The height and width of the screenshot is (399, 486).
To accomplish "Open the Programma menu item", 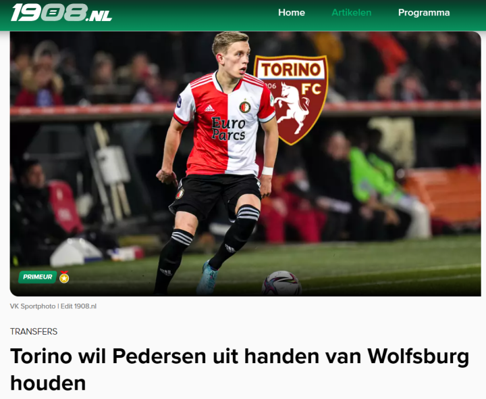I will tap(424, 12).
